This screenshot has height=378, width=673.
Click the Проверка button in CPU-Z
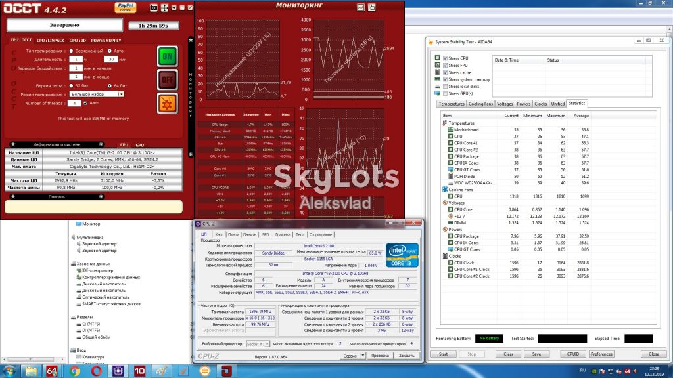[380, 355]
